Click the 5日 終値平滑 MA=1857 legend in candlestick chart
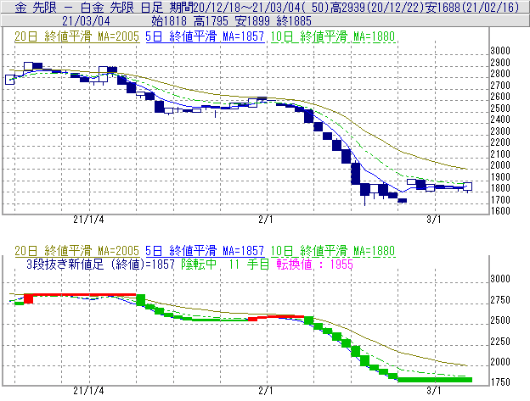The image size is (530, 401). [x=205, y=36]
